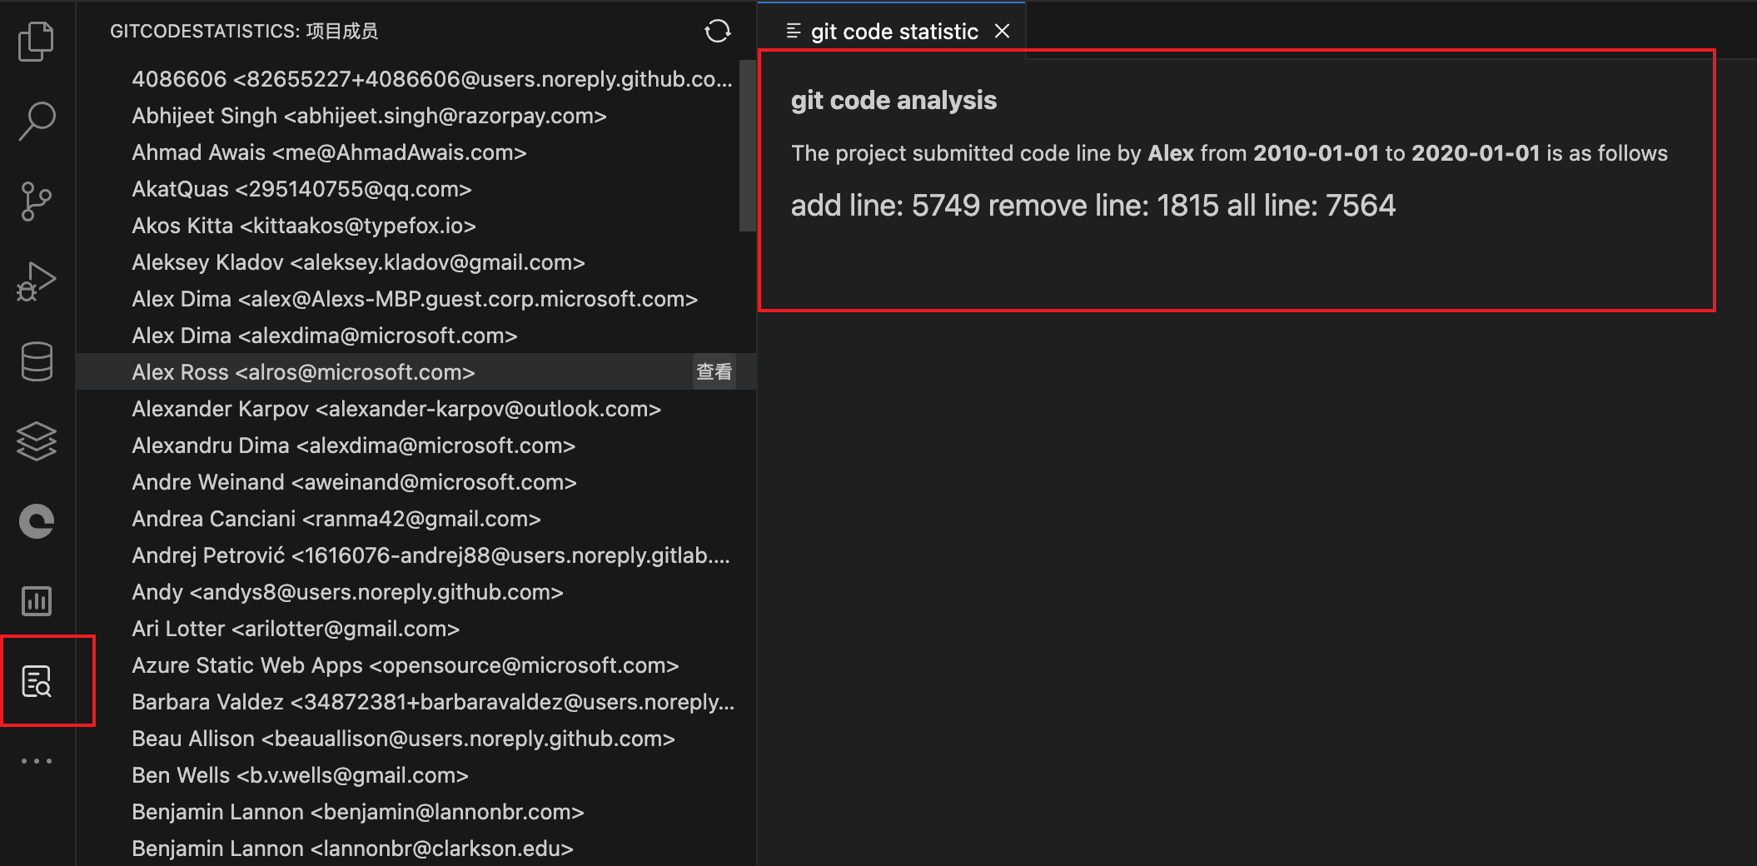Open the Search view
The width and height of the screenshot is (1757, 866).
coord(36,121)
